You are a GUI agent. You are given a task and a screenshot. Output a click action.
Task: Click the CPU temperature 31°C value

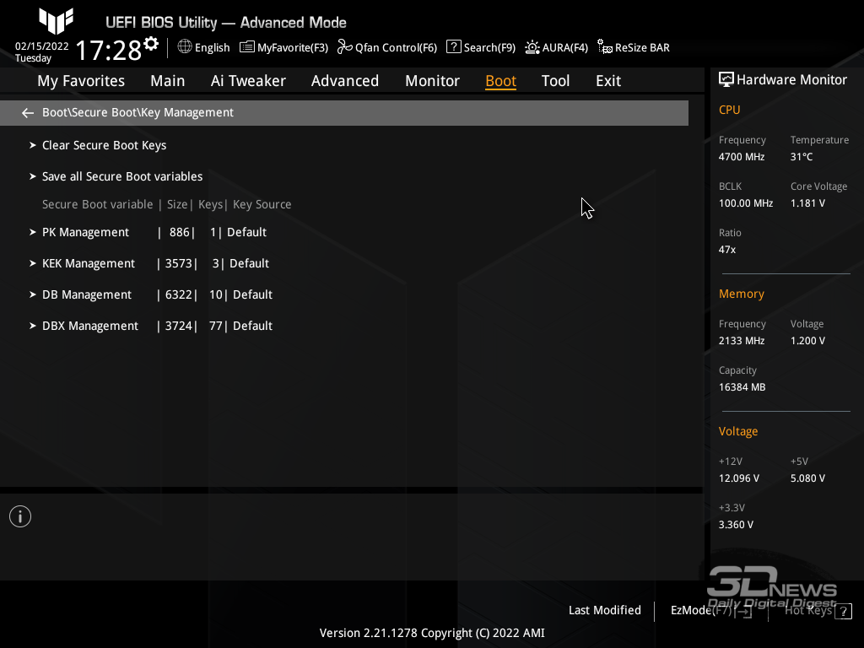coord(802,157)
